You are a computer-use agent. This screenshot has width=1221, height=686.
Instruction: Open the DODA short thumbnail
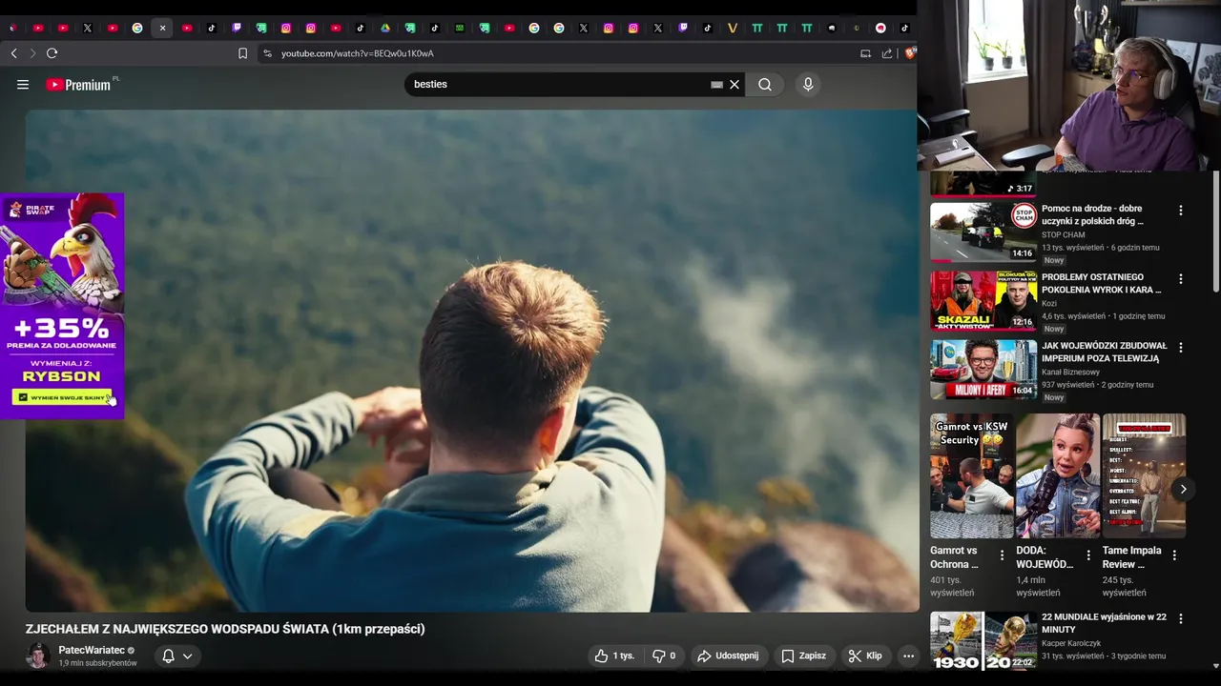coord(1058,475)
